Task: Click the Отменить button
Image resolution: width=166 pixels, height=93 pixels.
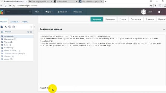Action: tap(150, 19)
